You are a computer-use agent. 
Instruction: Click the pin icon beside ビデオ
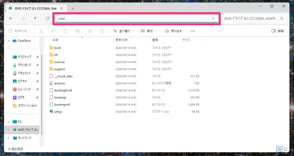[37, 98]
